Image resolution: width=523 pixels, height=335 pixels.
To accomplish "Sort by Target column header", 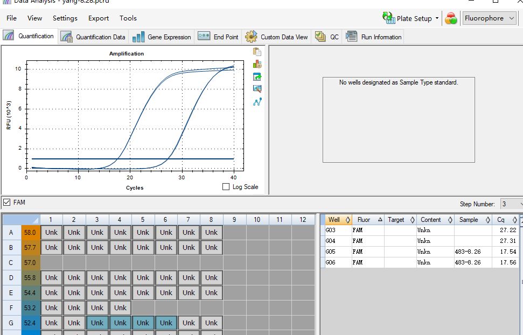I will click(x=400, y=220).
